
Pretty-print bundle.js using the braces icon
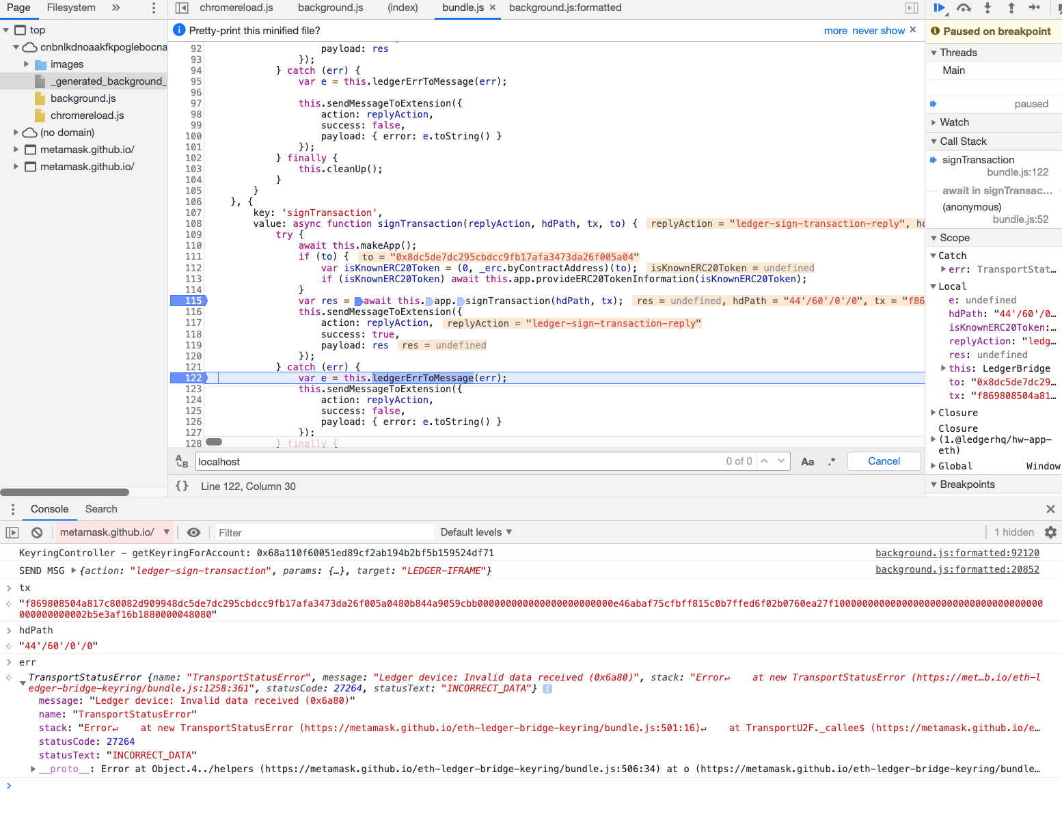(182, 485)
